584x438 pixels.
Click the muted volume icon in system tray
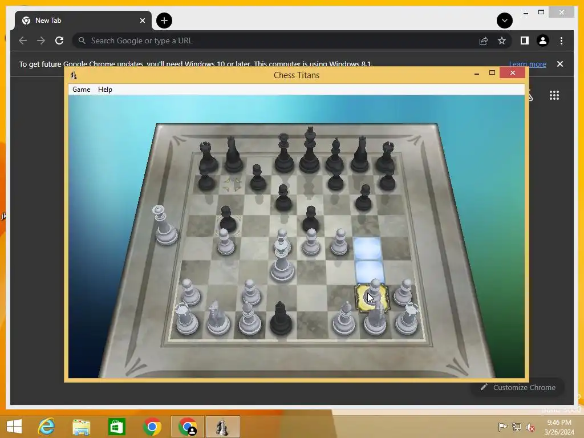click(530, 427)
